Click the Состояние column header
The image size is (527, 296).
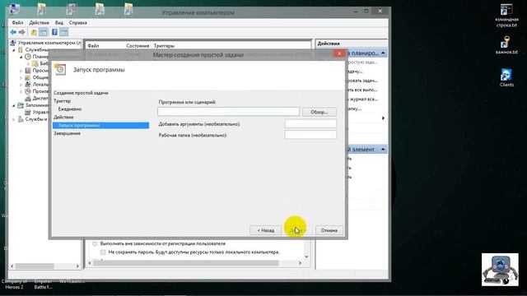point(138,46)
